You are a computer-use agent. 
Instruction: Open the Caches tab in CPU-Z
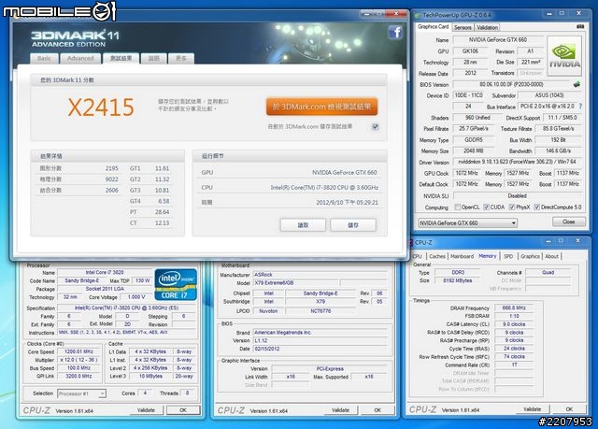[437, 256]
